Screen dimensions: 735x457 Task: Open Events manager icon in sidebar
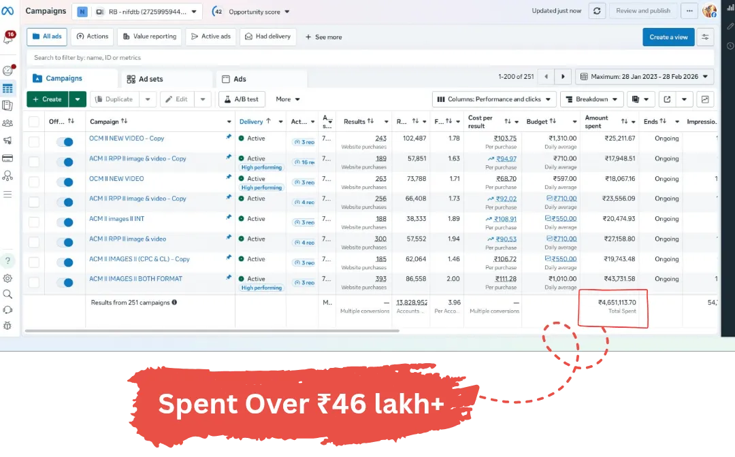tap(7, 175)
